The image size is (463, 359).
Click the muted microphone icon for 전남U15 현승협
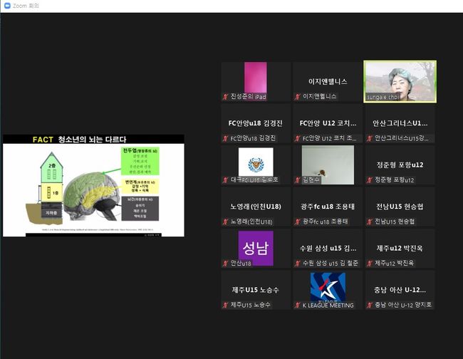370,222
